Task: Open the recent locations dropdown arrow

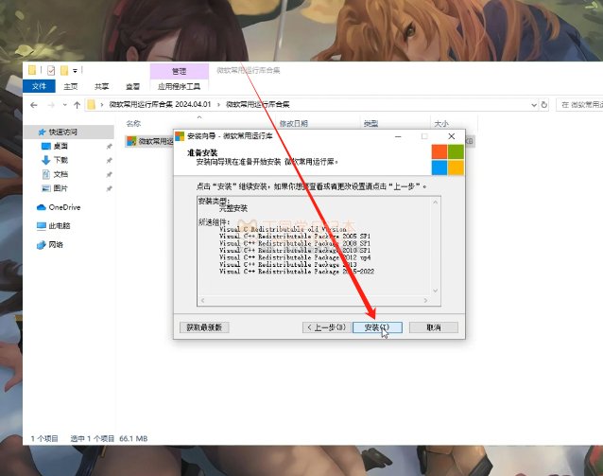Action: 64,105
